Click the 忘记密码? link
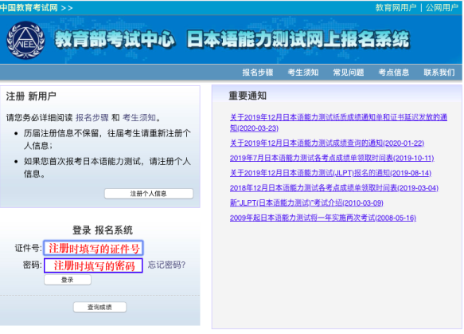 (166, 265)
